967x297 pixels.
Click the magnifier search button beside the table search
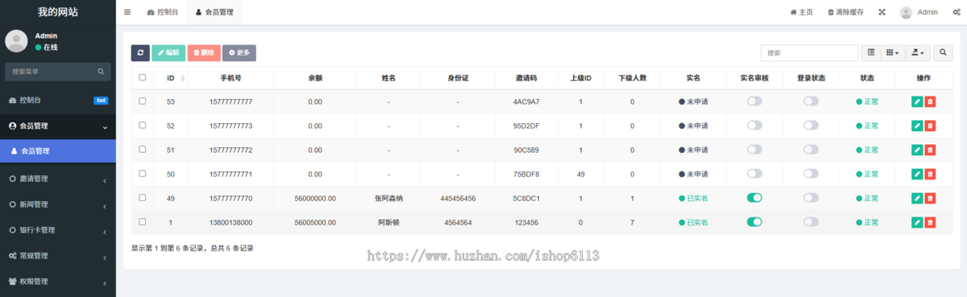click(942, 52)
